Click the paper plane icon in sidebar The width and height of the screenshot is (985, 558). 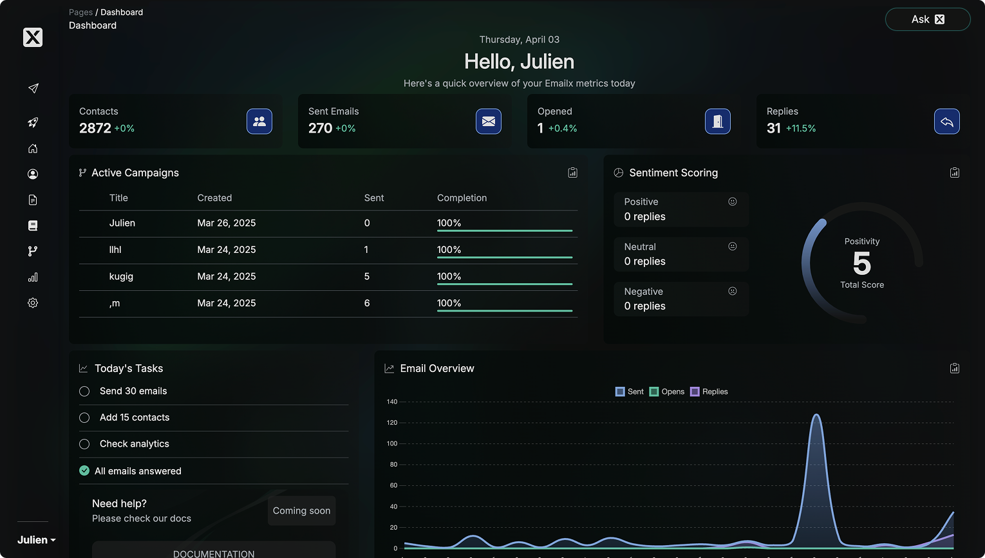pyautogui.click(x=33, y=88)
